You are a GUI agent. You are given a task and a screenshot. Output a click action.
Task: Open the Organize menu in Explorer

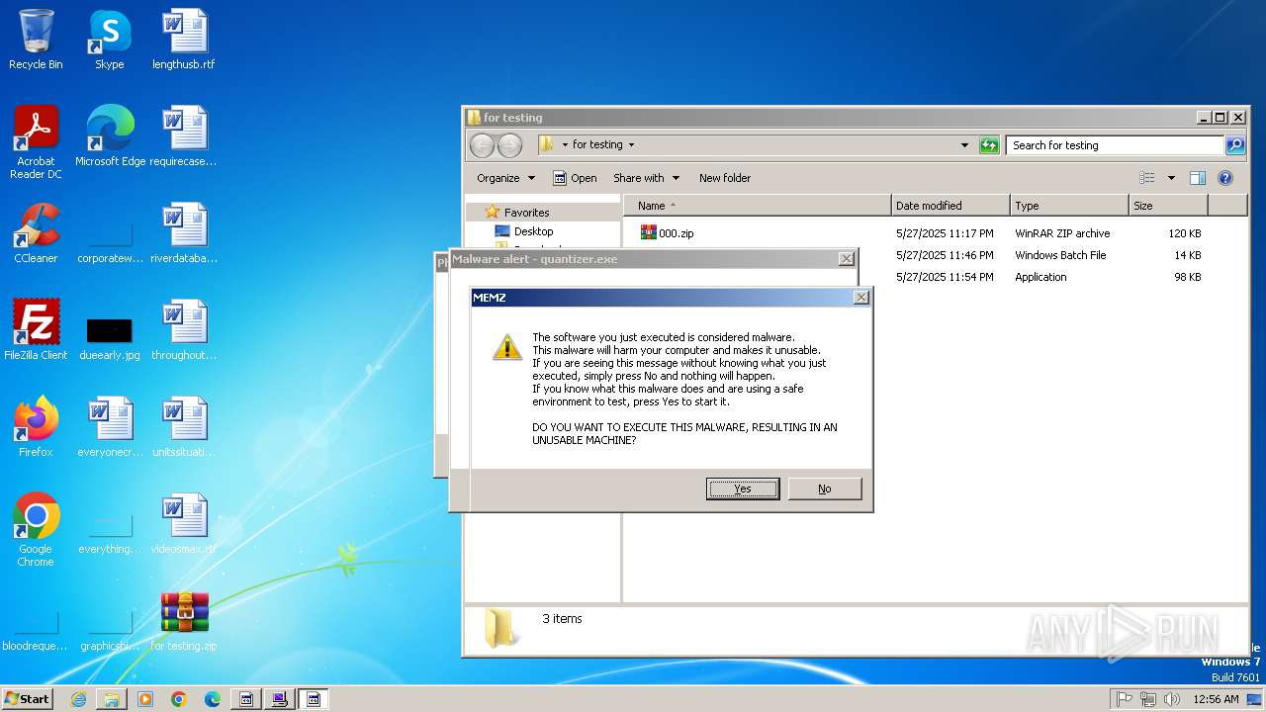[505, 178]
